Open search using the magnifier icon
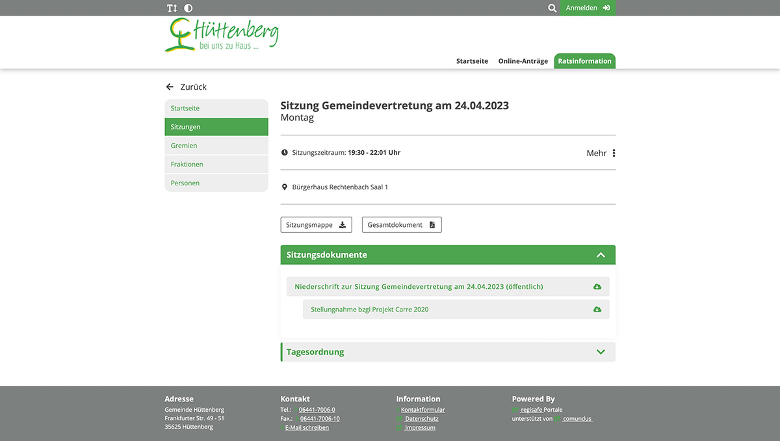The height and width of the screenshot is (441, 780). 552,8
